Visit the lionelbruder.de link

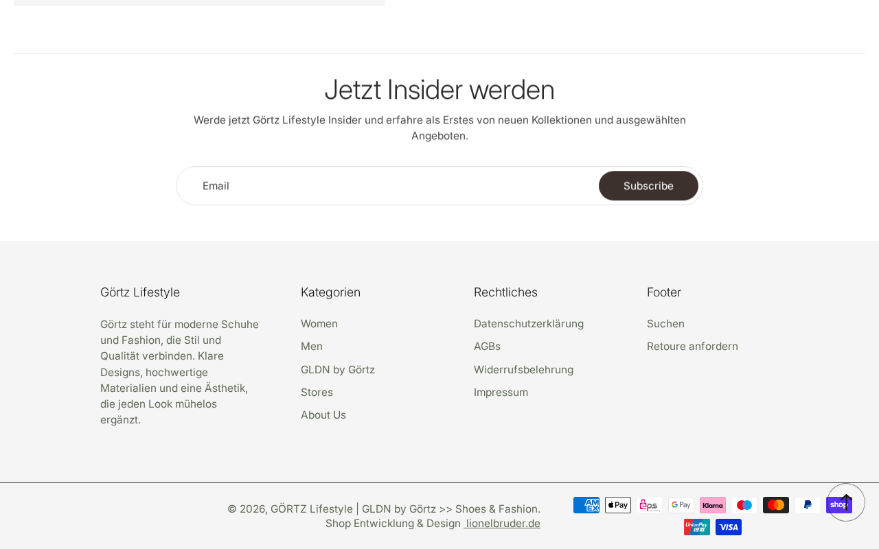coord(502,524)
